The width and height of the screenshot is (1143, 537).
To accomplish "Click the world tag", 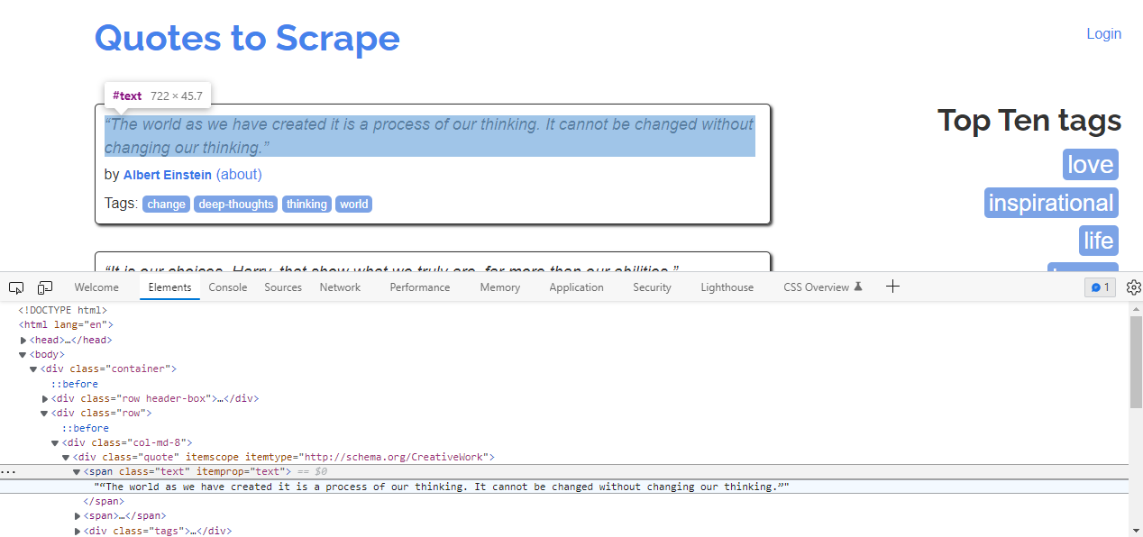I will click(353, 204).
